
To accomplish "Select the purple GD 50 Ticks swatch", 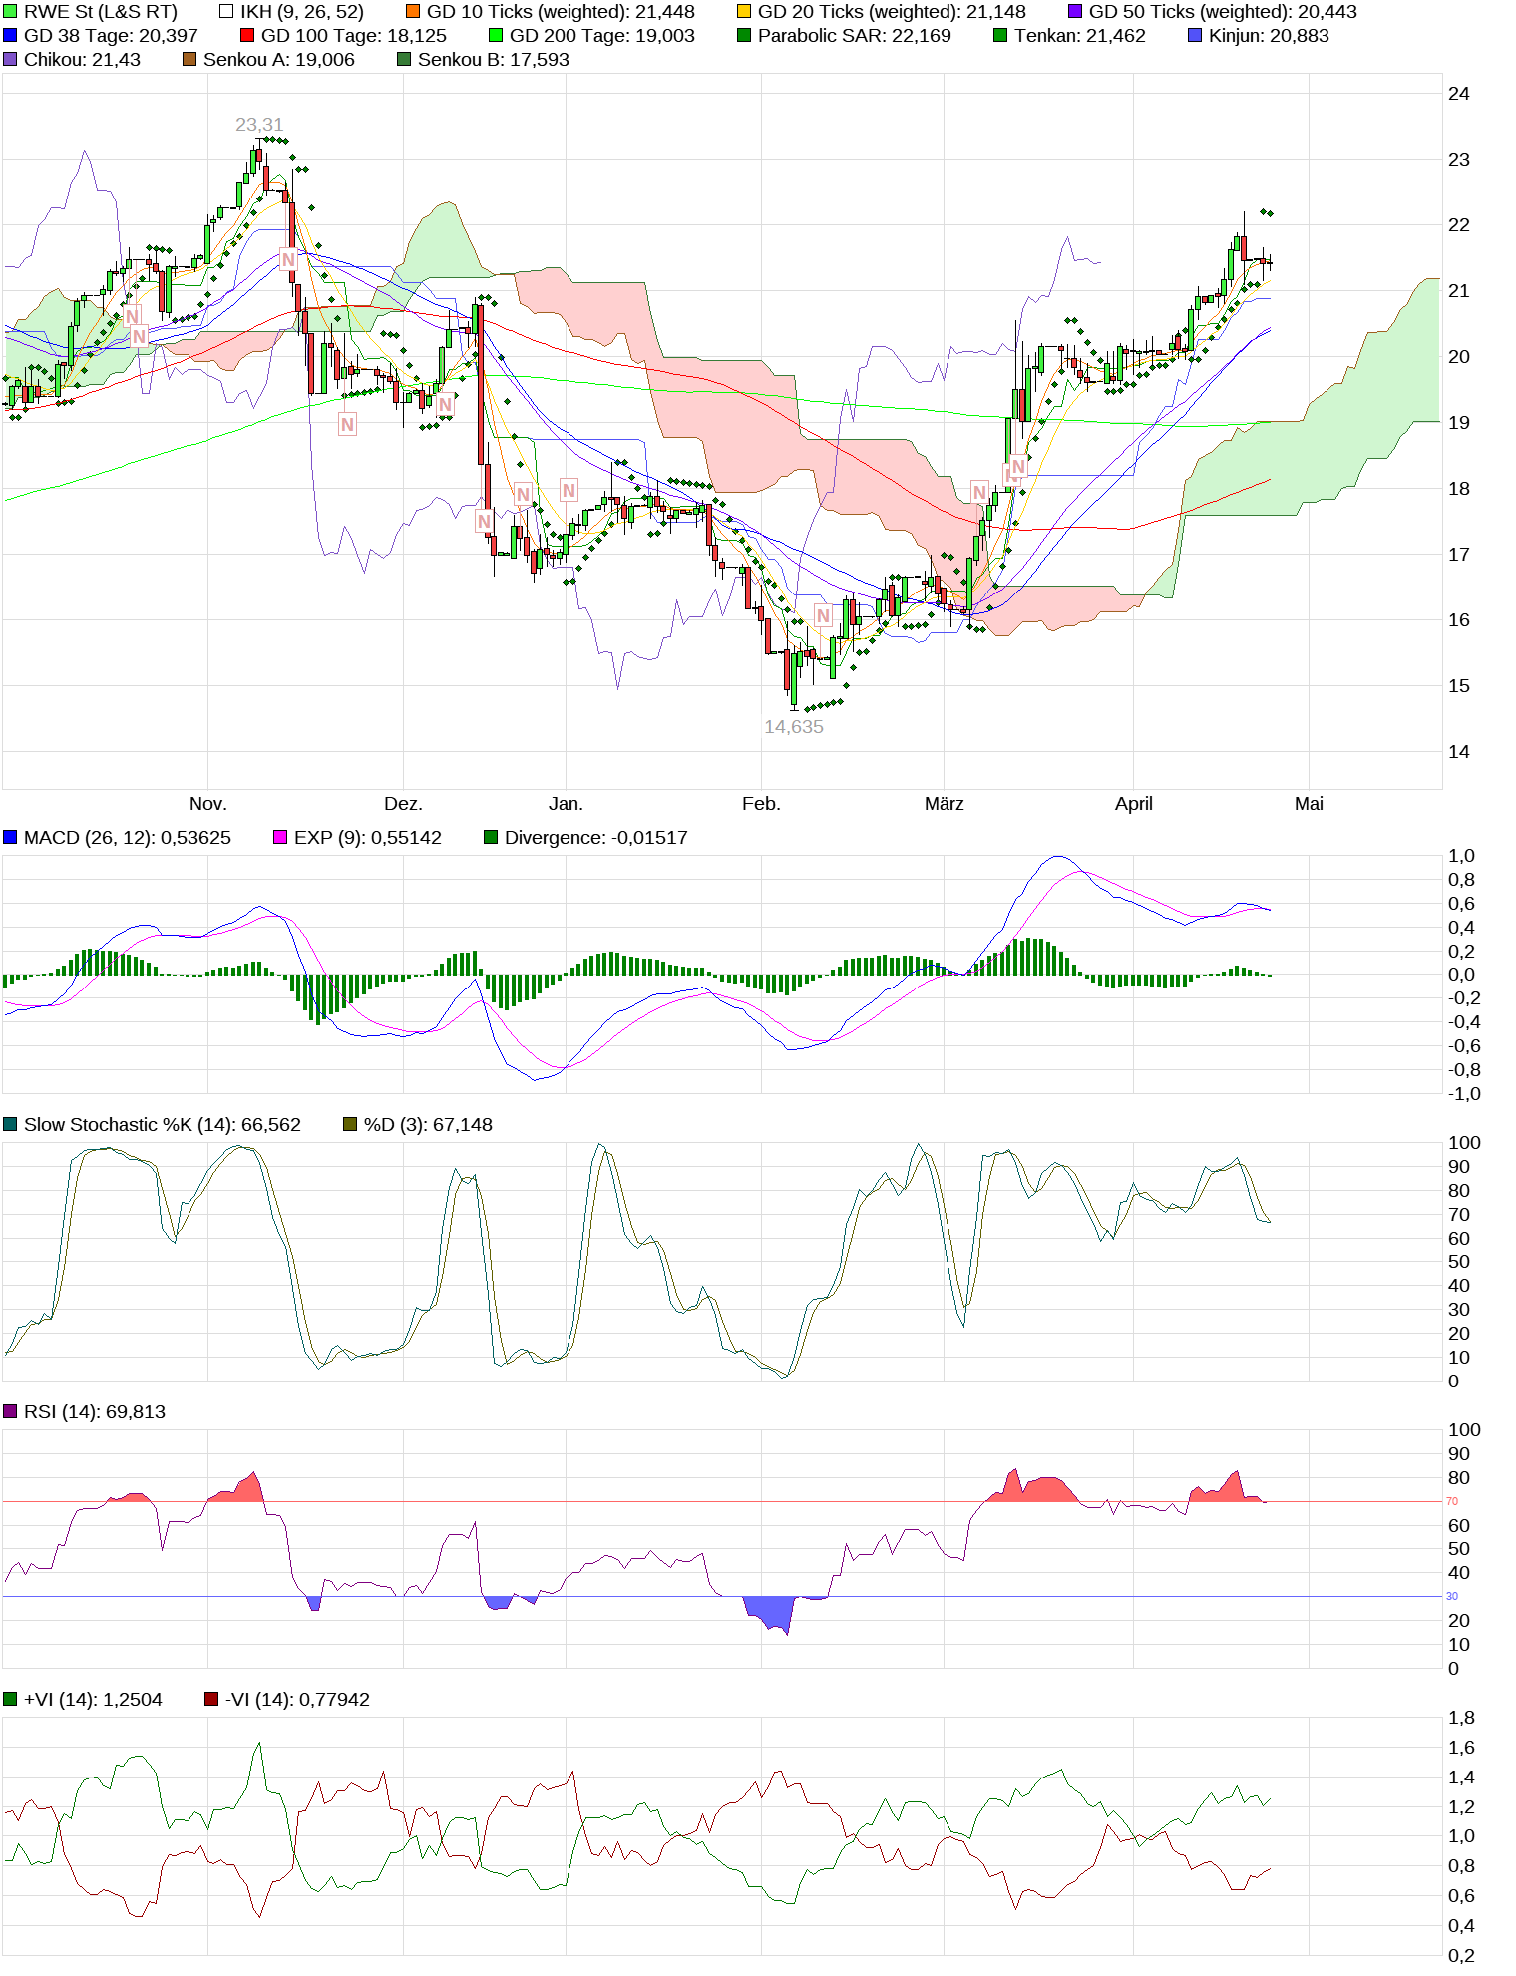I will pyautogui.click(x=1075, y=12).
